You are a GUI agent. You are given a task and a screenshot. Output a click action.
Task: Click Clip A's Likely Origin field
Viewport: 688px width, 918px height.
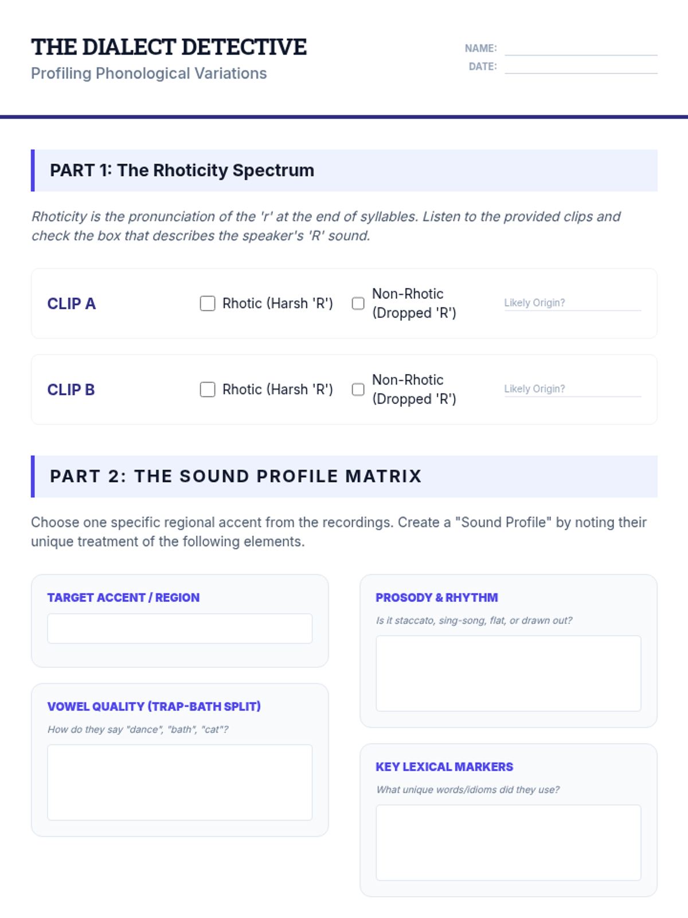click(572, 303)
